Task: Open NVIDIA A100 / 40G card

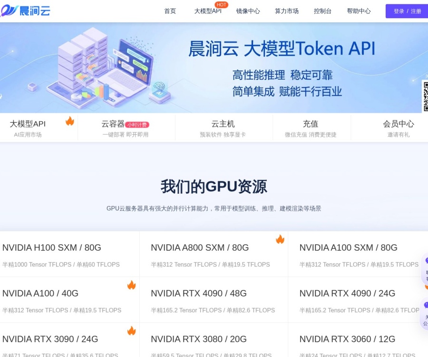Action: pos(69,299)
